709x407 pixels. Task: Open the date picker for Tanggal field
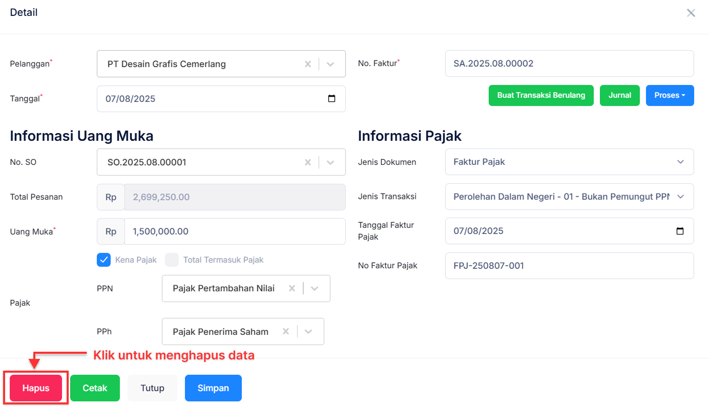pos(332,98)
